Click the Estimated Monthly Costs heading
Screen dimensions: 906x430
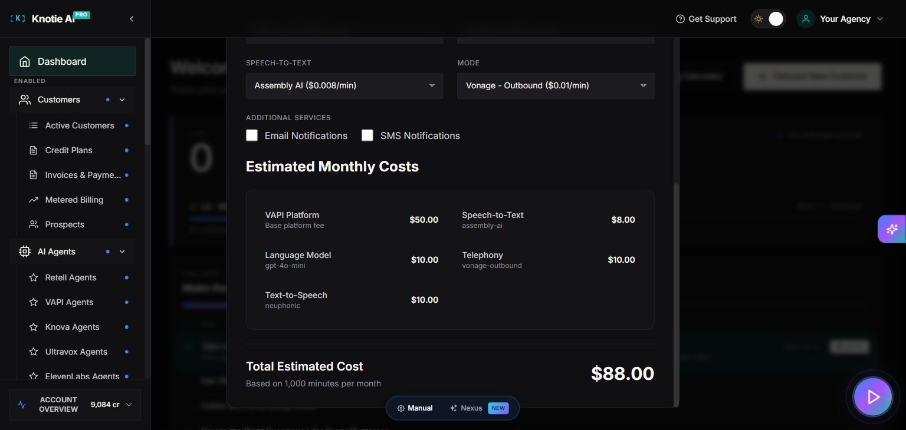[332, 167]
